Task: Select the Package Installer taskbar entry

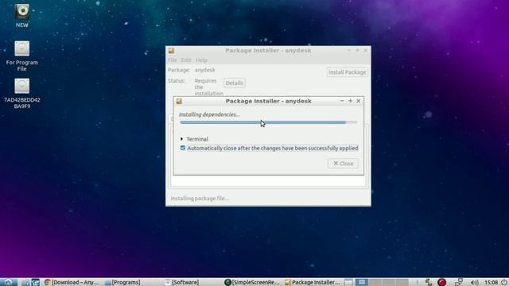Action: [x=313, y=283]
